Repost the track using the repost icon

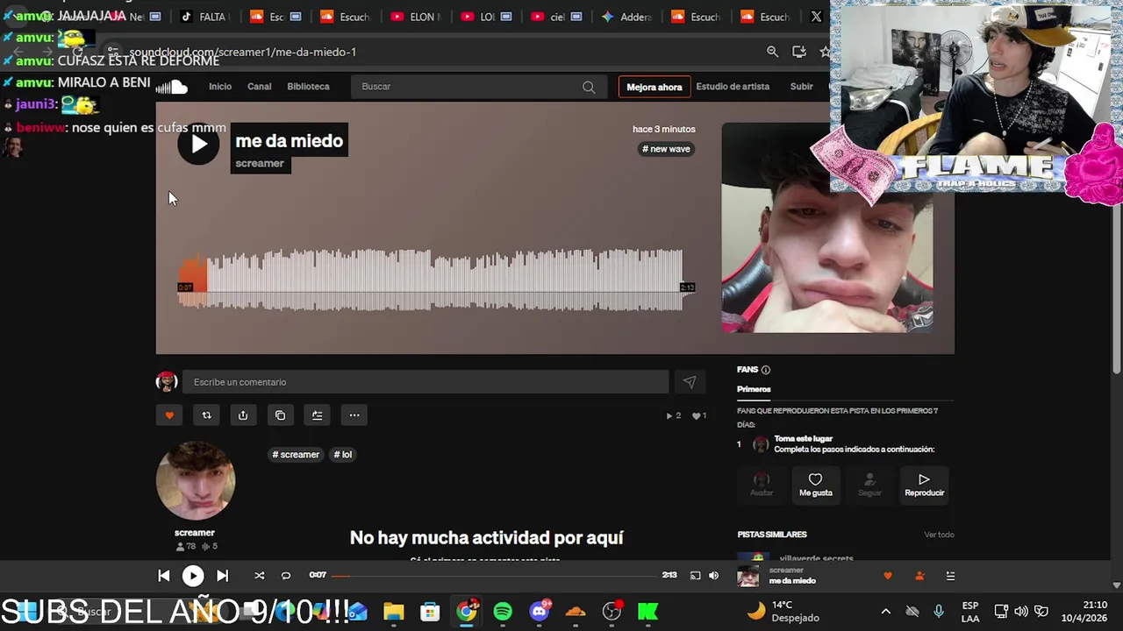206,415
